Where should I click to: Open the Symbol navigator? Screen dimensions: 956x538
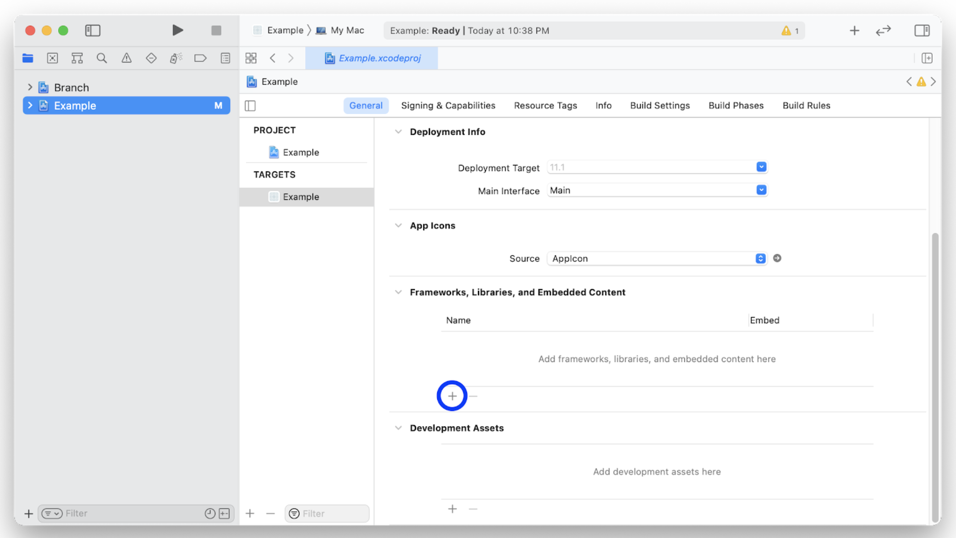[77, 58]
